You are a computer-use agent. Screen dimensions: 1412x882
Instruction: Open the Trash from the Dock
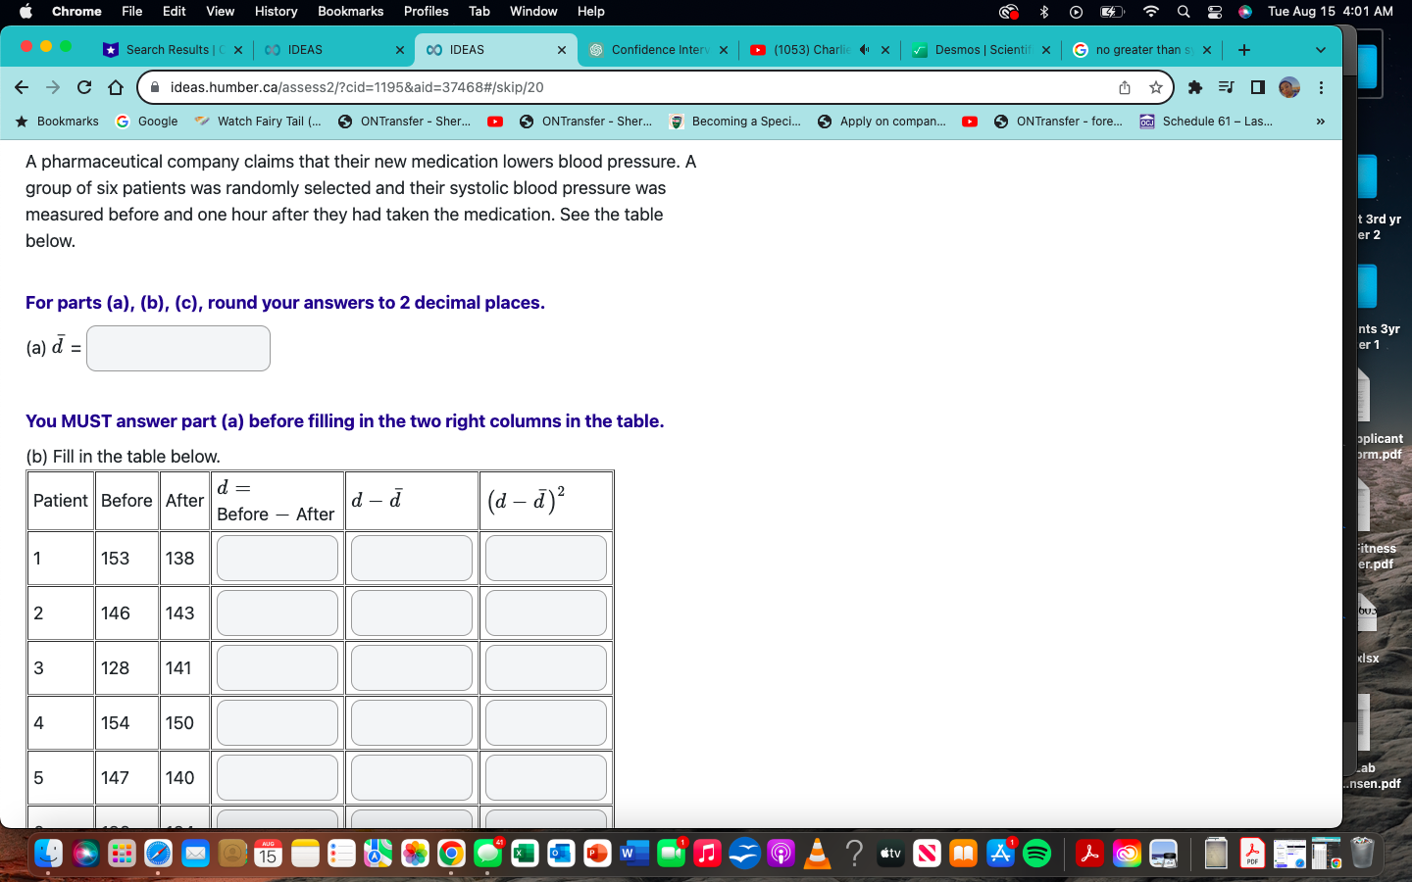[1362, 854]
